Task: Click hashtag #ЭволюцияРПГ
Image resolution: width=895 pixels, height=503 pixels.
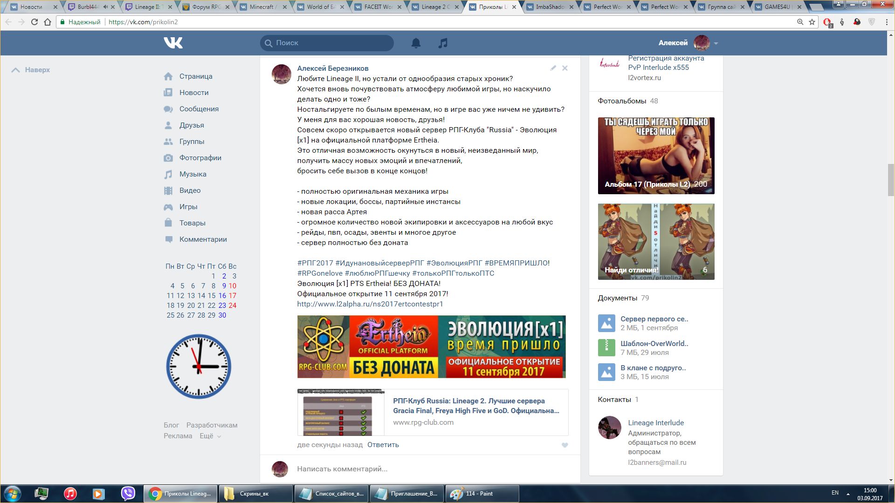Action: (x=454, y=263)
